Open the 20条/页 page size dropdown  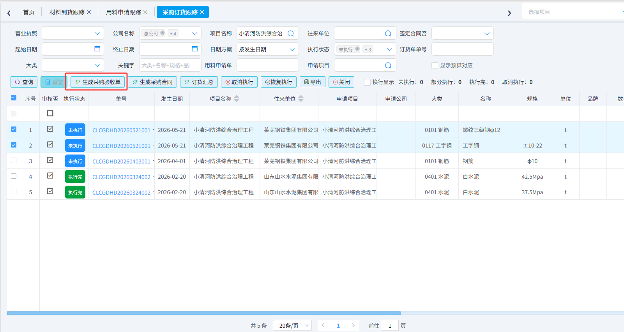292,325
